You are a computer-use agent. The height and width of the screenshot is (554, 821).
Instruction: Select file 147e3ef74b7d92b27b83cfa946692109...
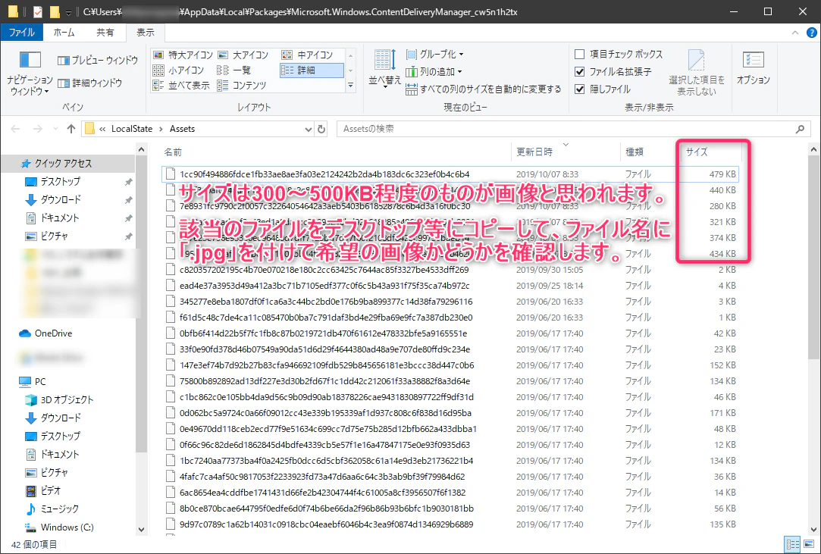450,365
